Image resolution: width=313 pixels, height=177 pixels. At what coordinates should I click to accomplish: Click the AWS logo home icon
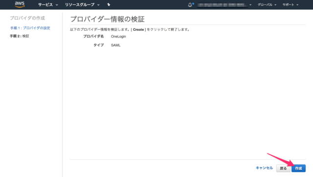click(20, 4)
